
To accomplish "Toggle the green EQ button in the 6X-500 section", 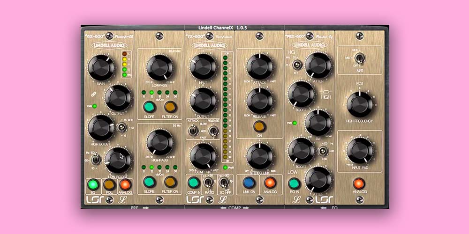I will 94,184.
